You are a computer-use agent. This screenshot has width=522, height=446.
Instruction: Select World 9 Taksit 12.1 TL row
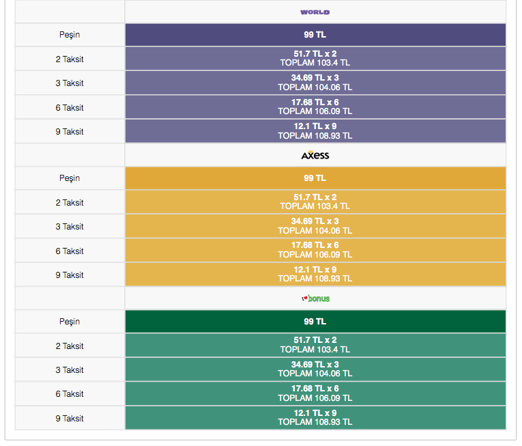[x=315, y=131]
